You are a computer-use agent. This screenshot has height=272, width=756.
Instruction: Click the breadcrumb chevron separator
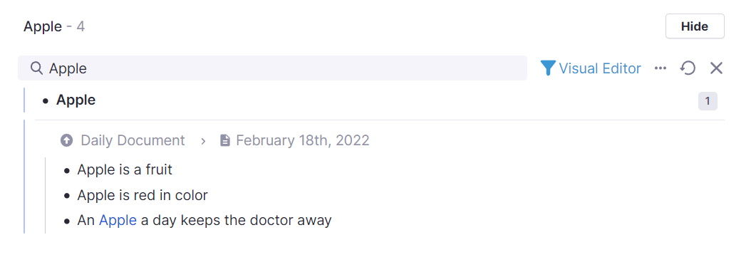click(203, 141)
